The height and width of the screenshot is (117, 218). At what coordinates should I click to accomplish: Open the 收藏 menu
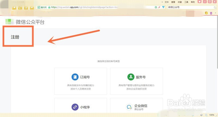(180, 2)
